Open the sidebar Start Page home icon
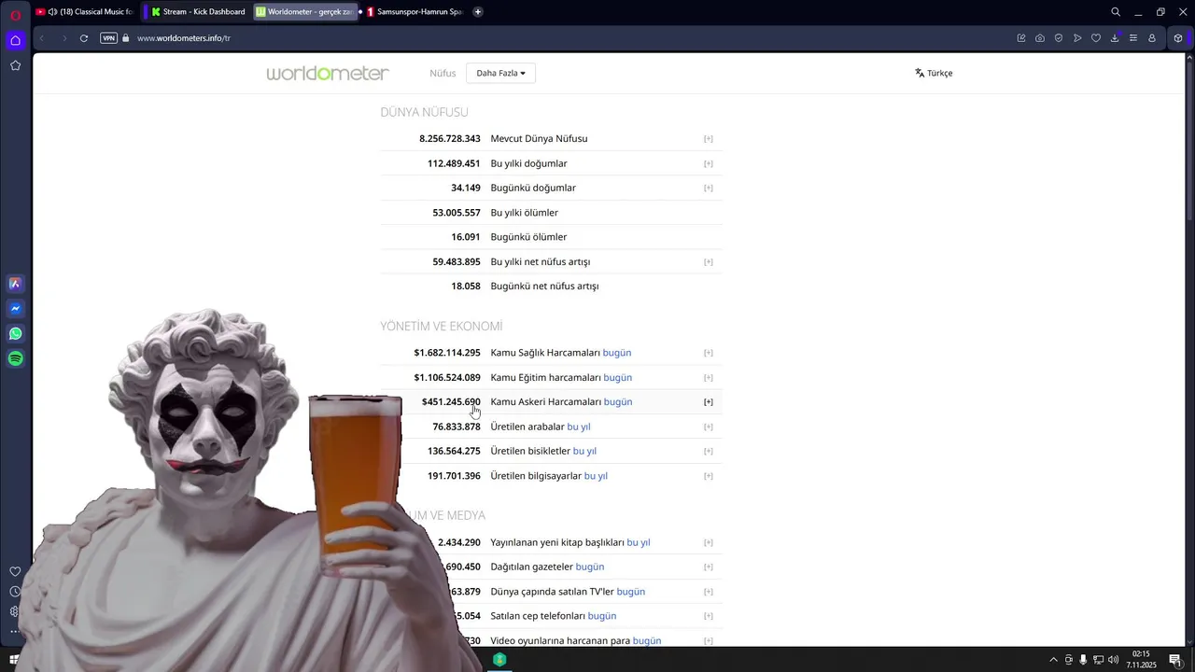The height and width of the screenshot is (672, 1195). (x=15, y=40)
